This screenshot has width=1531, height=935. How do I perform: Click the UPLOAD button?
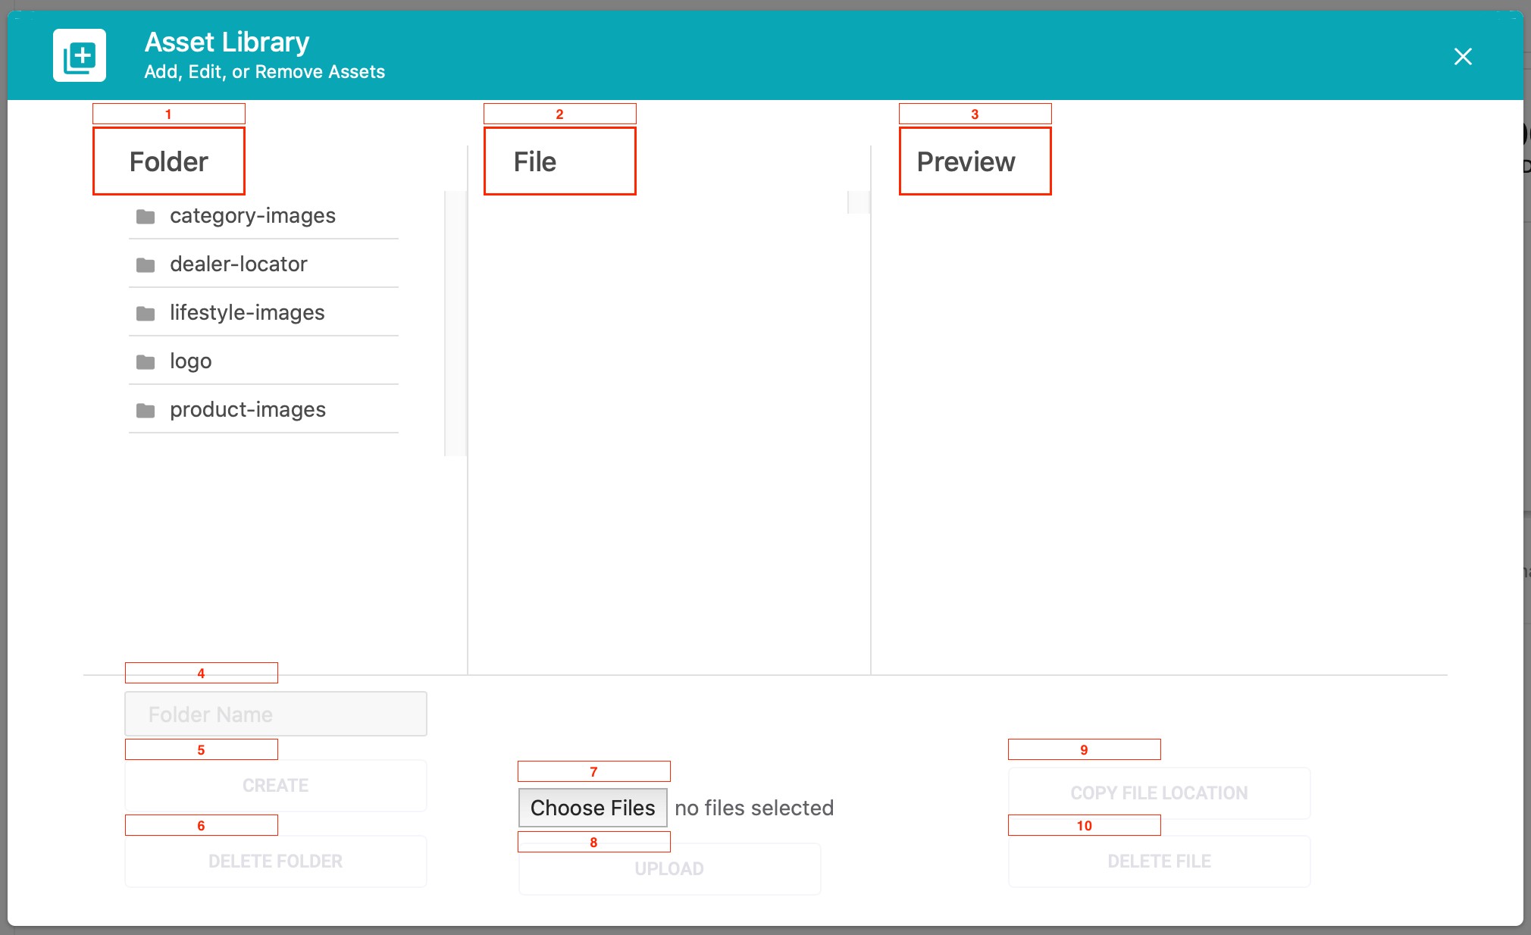669,869
